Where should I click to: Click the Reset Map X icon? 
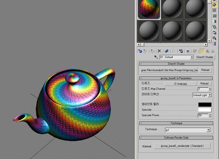pyautogui.click(x=159, y=51)
